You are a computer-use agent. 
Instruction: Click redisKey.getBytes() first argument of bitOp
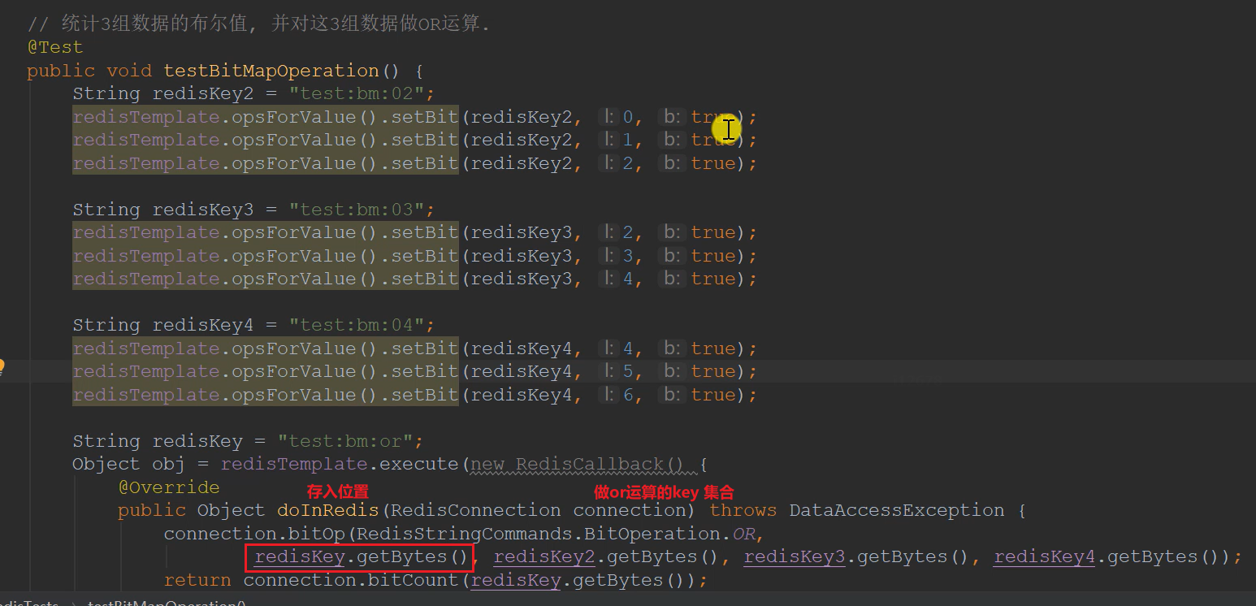click(x=362, y=557)
